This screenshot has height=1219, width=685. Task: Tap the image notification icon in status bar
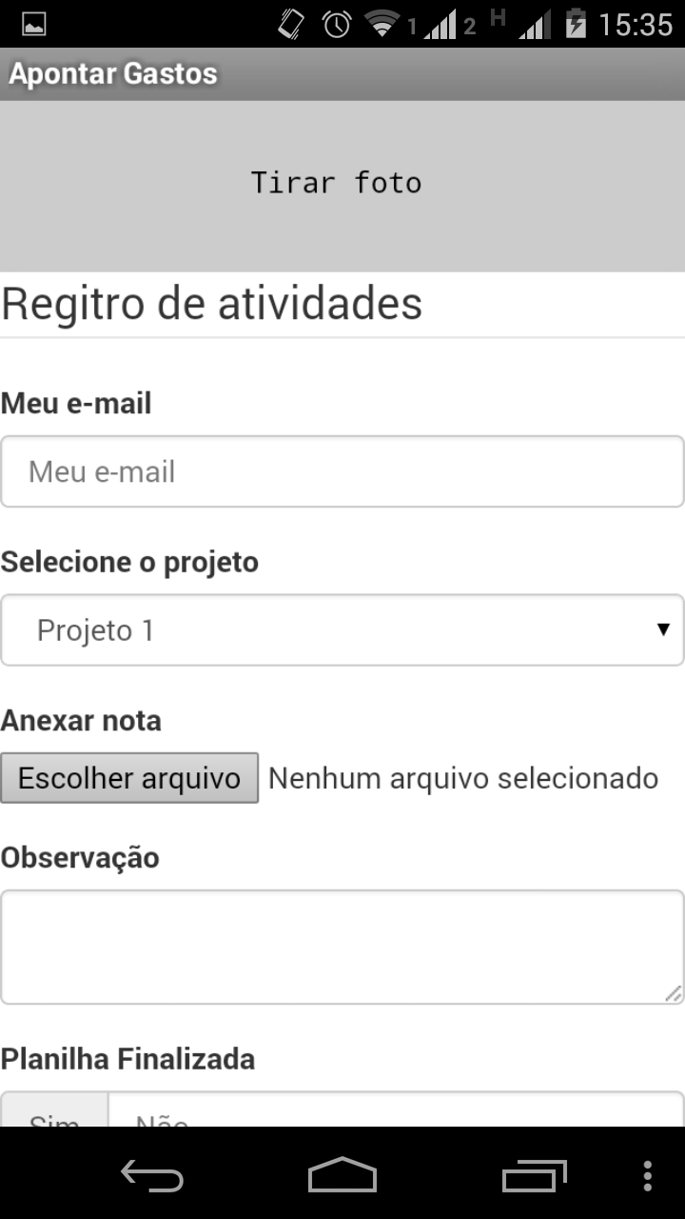point(33,25)
